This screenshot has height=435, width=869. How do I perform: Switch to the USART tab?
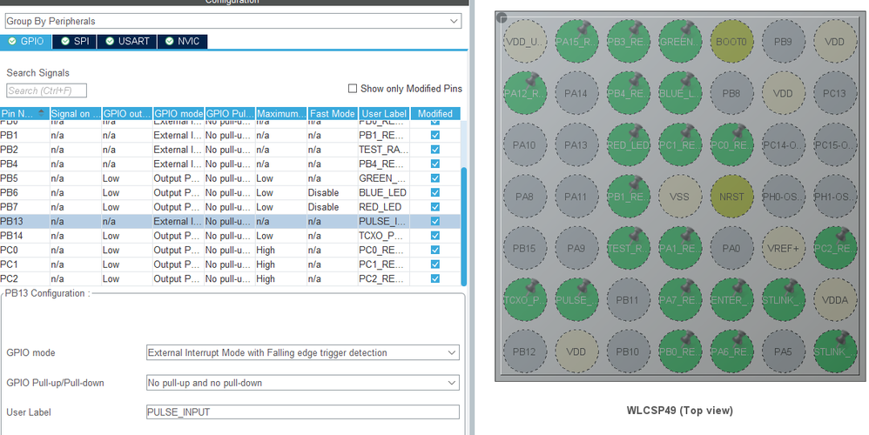pyautogui.click(x=127, y=42)
